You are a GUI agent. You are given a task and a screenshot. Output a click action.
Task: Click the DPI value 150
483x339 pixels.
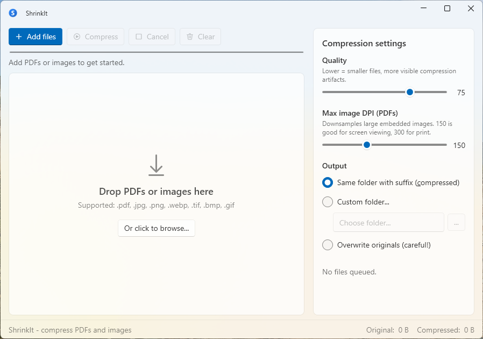(x=459, y=145)
